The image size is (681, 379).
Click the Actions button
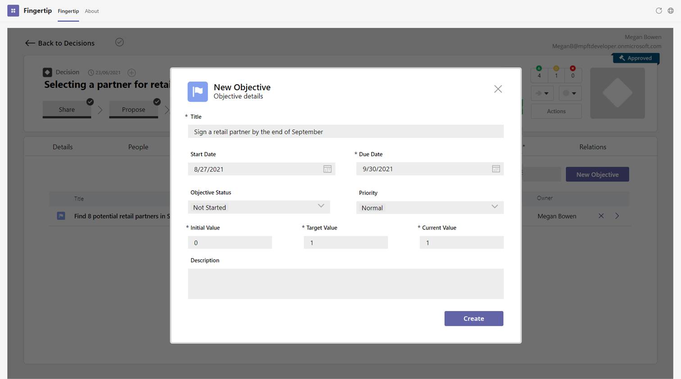tap(556, 111)
